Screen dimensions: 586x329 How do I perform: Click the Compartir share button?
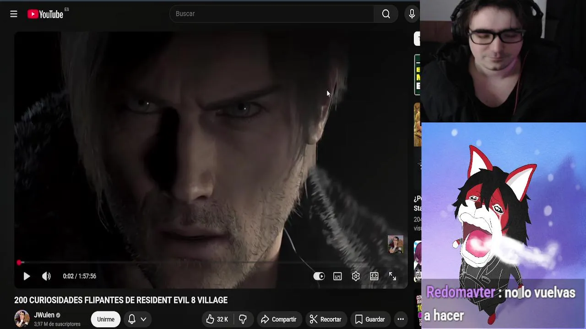pos(279,319)
